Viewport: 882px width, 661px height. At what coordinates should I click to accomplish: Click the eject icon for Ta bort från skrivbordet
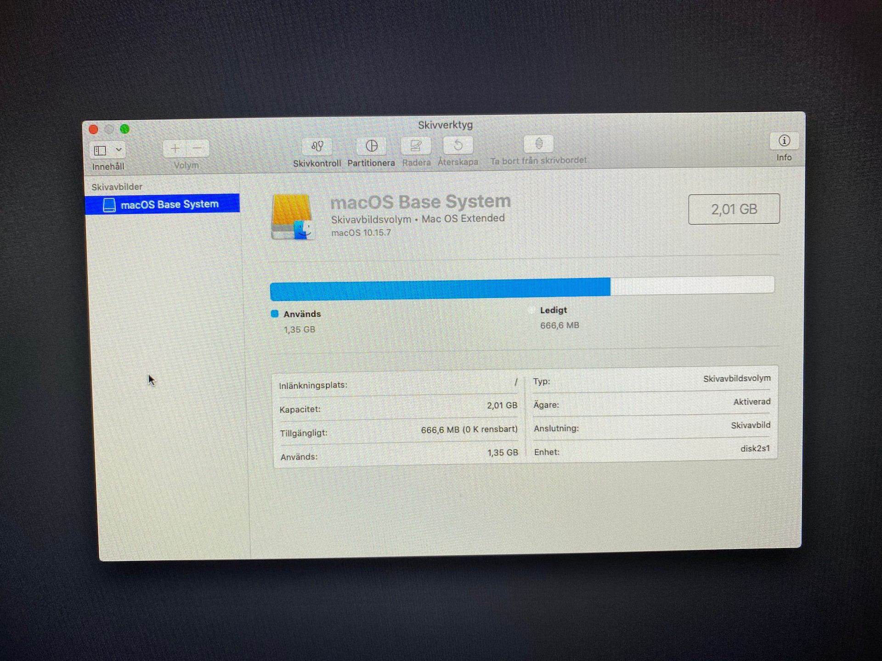[539, 144]
